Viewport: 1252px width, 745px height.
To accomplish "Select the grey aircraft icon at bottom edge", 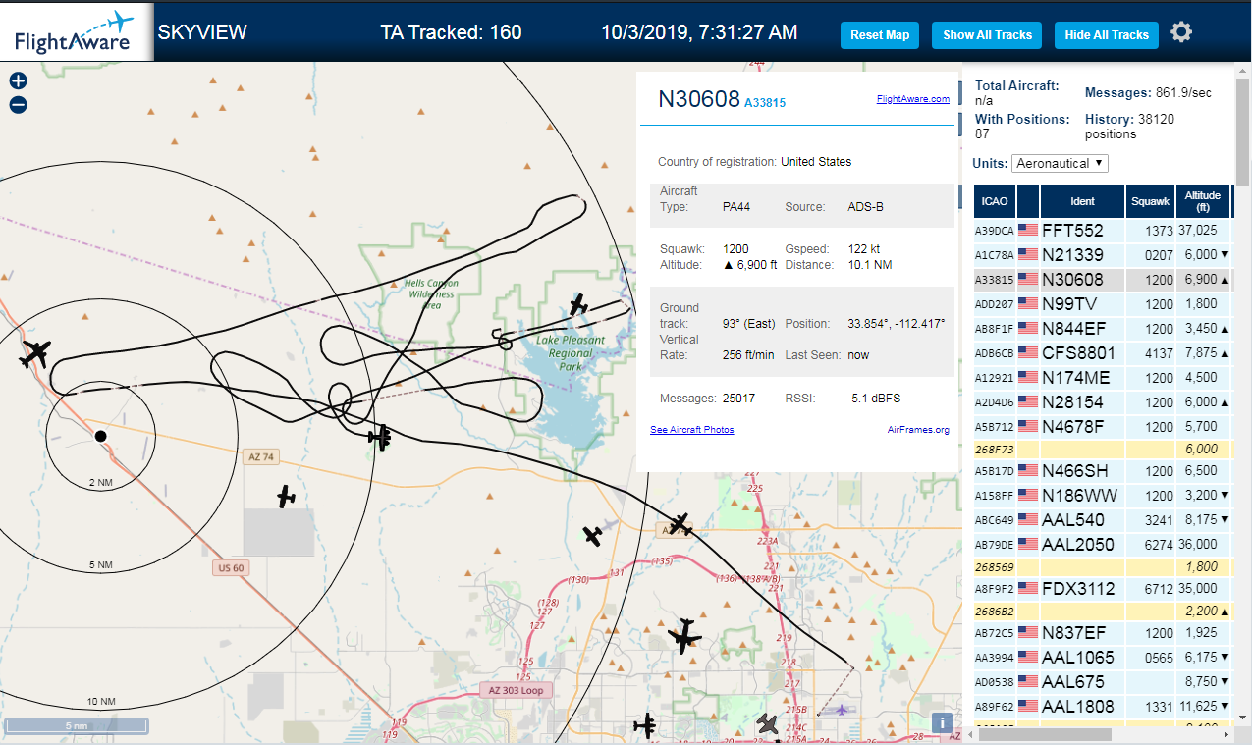I will [x=768, y=725].
